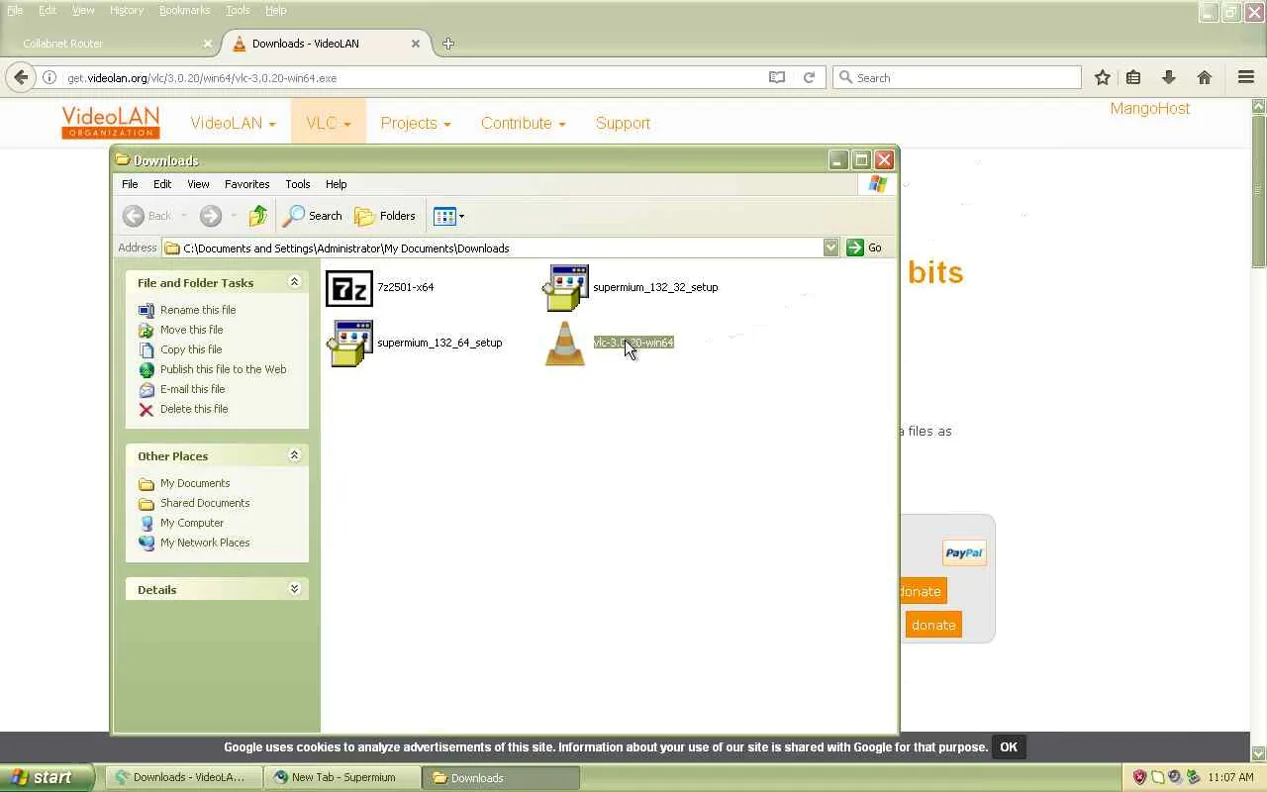Switch to New Tab - Supermium taskbar button
The image size is (1267, 792).
(x=342, y=777)
